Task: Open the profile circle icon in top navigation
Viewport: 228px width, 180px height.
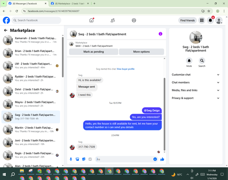Action: [134, 20]
